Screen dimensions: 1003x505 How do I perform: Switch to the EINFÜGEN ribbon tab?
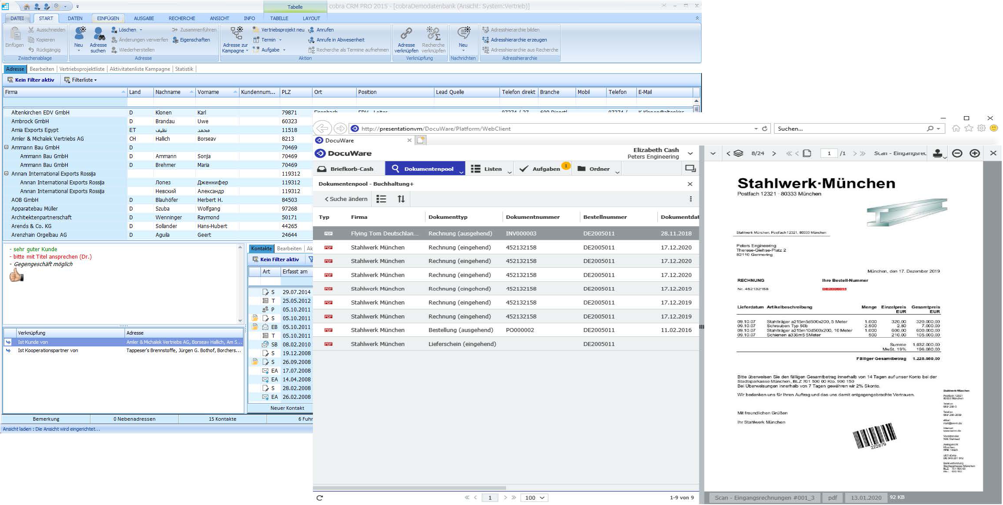pyautogui.click(x=108, y=18)
